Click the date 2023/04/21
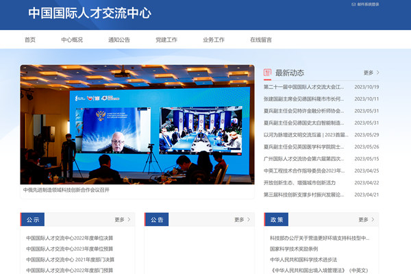 click(x=366, y=195)
